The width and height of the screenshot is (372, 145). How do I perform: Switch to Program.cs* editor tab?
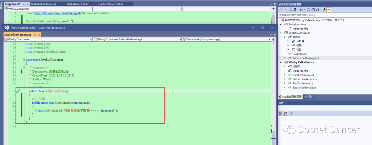[x=12, y=4]
